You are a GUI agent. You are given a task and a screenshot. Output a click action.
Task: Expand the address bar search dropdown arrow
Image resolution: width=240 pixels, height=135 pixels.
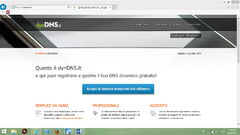pos(71,7)
